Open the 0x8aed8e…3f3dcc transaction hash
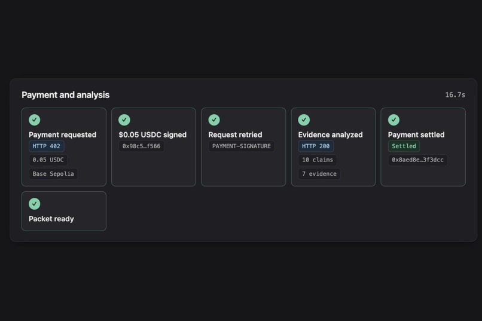 tap(417, 160)
